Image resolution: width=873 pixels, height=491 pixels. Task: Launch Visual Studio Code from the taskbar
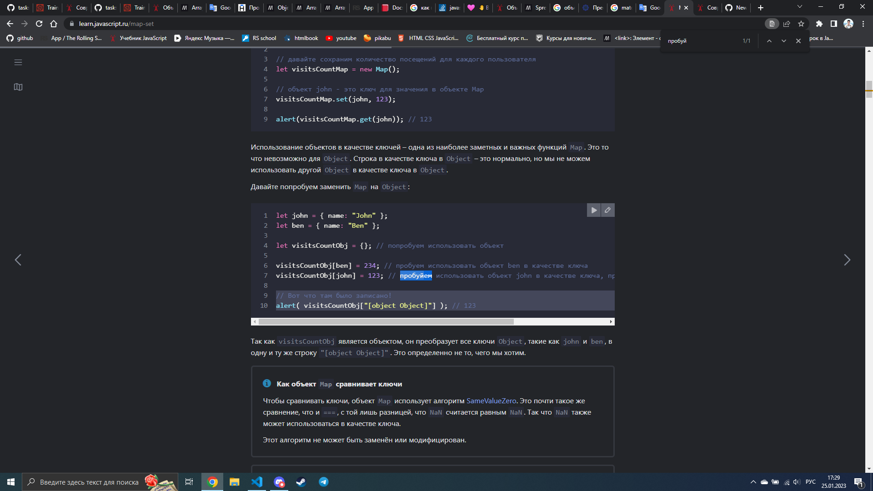[257, 482]
